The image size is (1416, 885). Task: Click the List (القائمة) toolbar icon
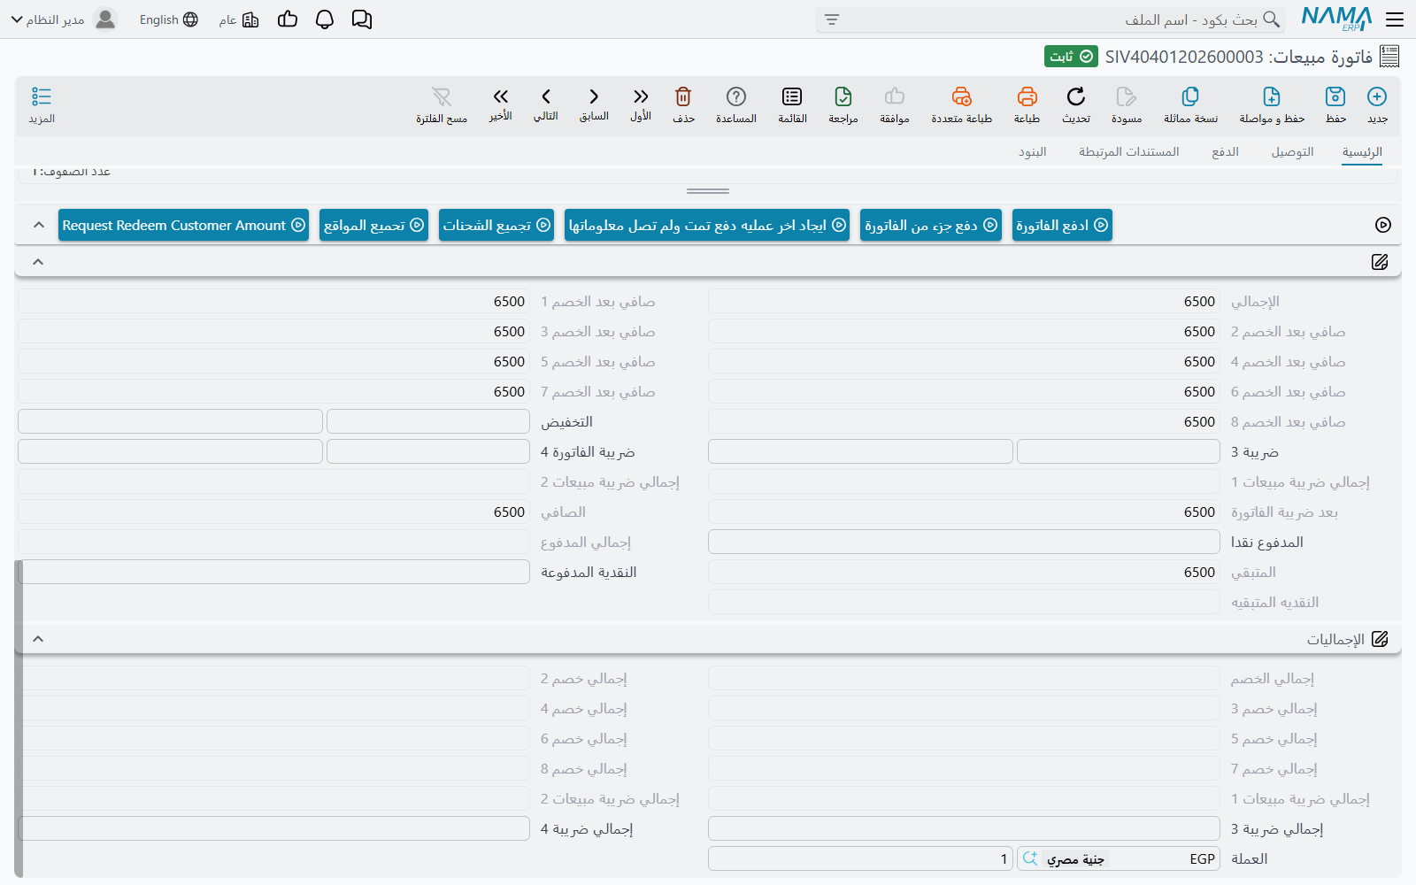[x=792, y=96]
